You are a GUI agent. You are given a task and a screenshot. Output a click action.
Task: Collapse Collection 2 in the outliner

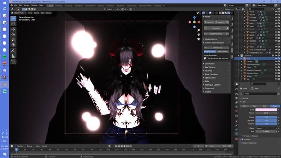pyautogui.click(x=239, y=56)
